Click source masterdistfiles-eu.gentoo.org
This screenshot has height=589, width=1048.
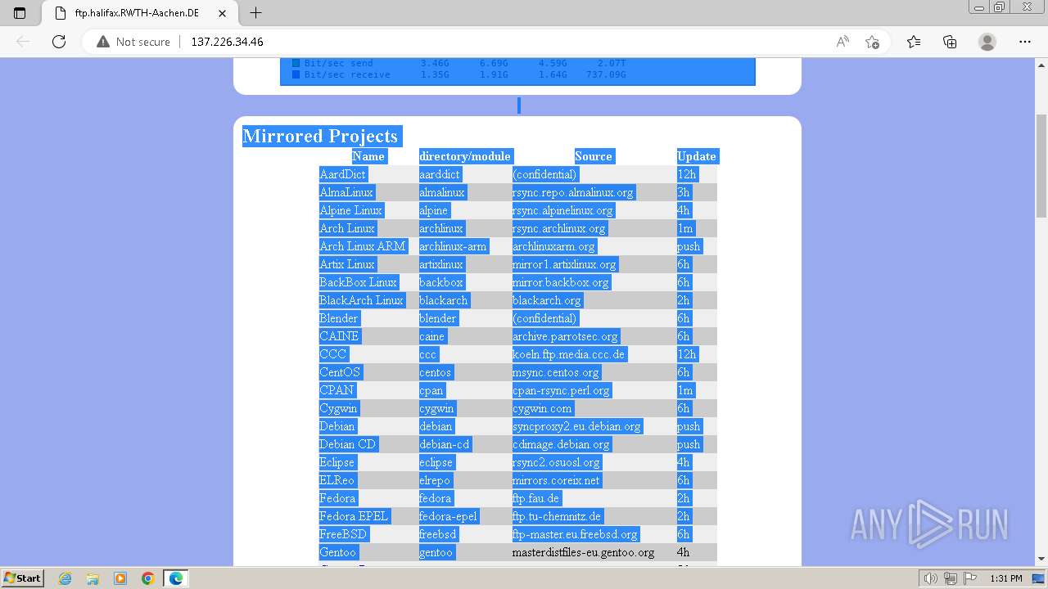584,552
